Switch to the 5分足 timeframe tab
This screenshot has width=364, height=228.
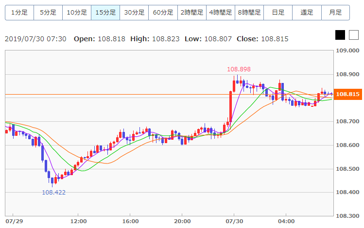pyautogui.click(x=48, y=13)
